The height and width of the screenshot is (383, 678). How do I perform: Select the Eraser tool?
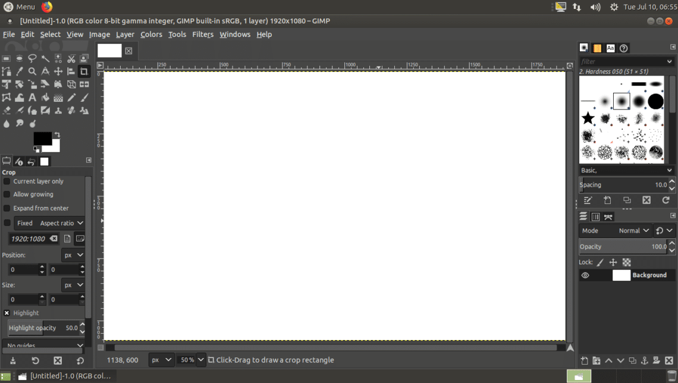[7, 111]
